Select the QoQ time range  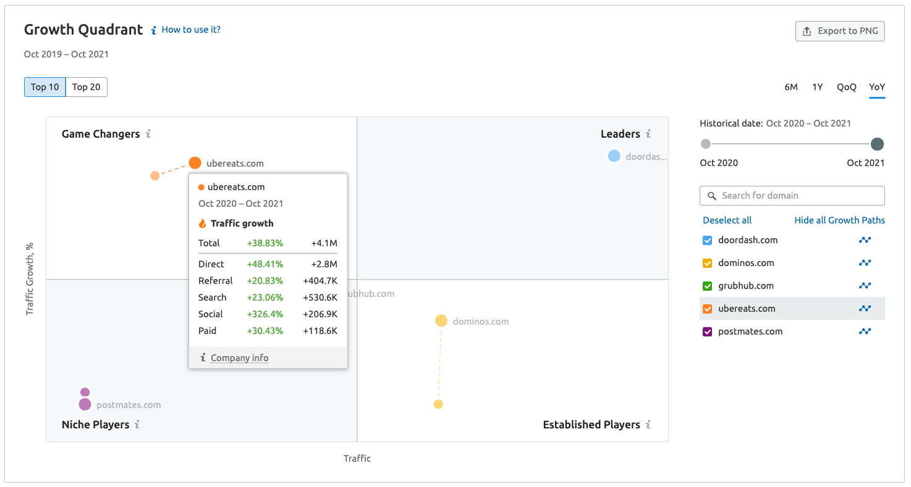[847, 87]
